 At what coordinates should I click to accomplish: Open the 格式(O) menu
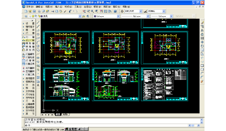pos(68,6)
